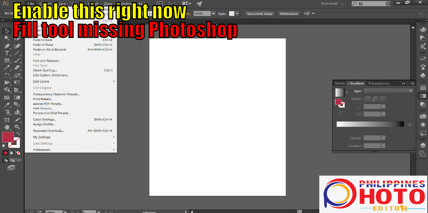Screen dimensions: 428x213
Task: Select the Shape Builder tool
Action: pyautogui.click(x=7, y=90)
